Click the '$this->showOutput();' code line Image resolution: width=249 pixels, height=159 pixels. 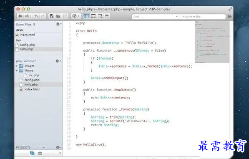click(109, 78)
